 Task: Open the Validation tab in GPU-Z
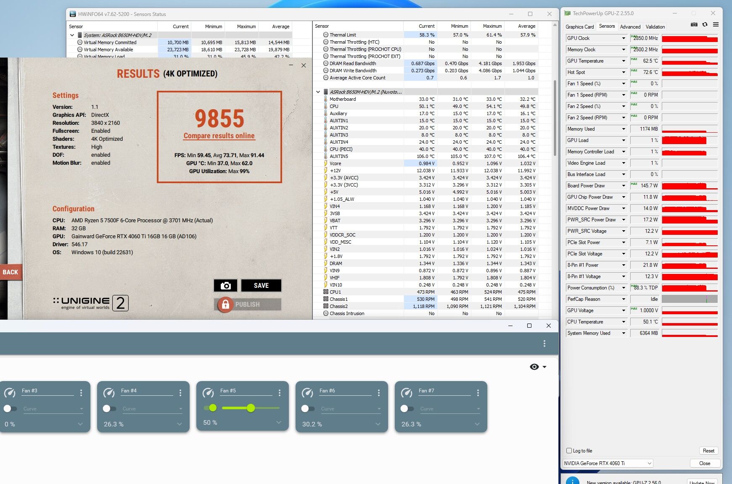pos(655,26)
